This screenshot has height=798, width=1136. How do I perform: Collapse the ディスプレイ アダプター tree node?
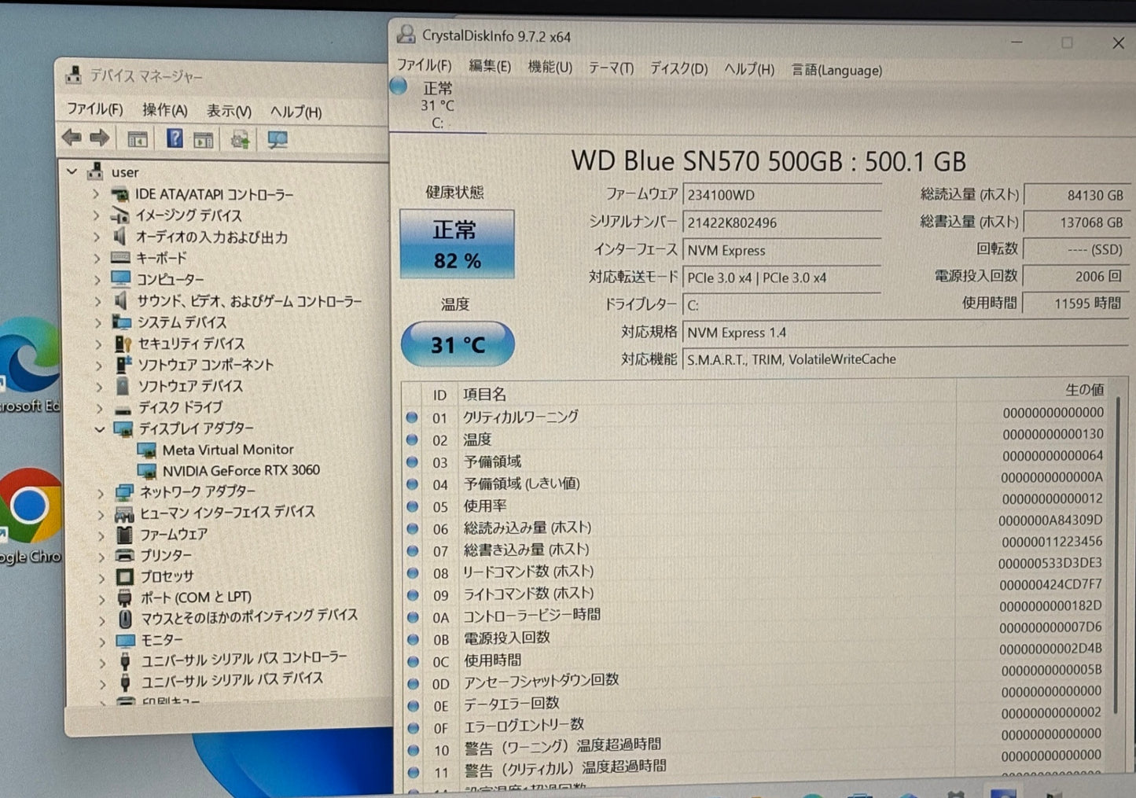[100, 428]
